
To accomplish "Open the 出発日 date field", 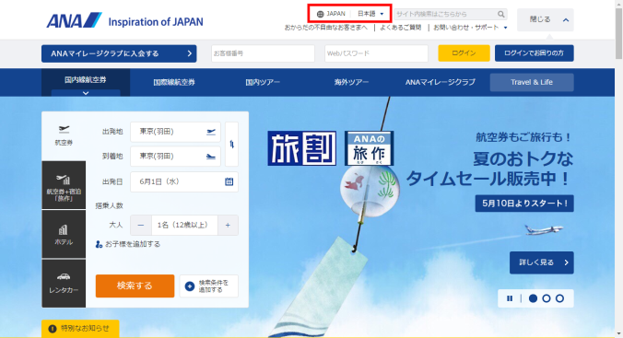I will pyautogui.click(x=184, y=182).
